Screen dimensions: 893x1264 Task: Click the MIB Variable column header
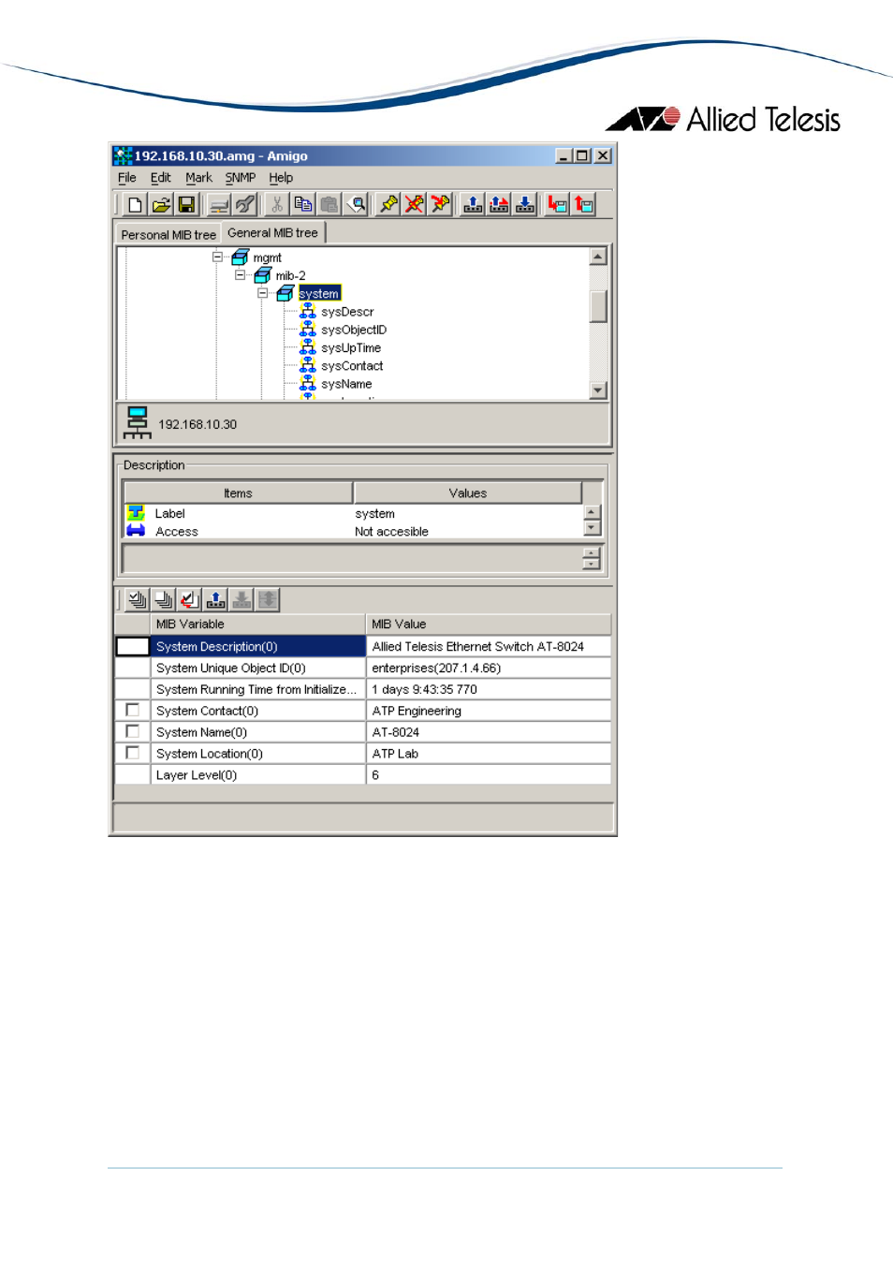tap(257, 624)
